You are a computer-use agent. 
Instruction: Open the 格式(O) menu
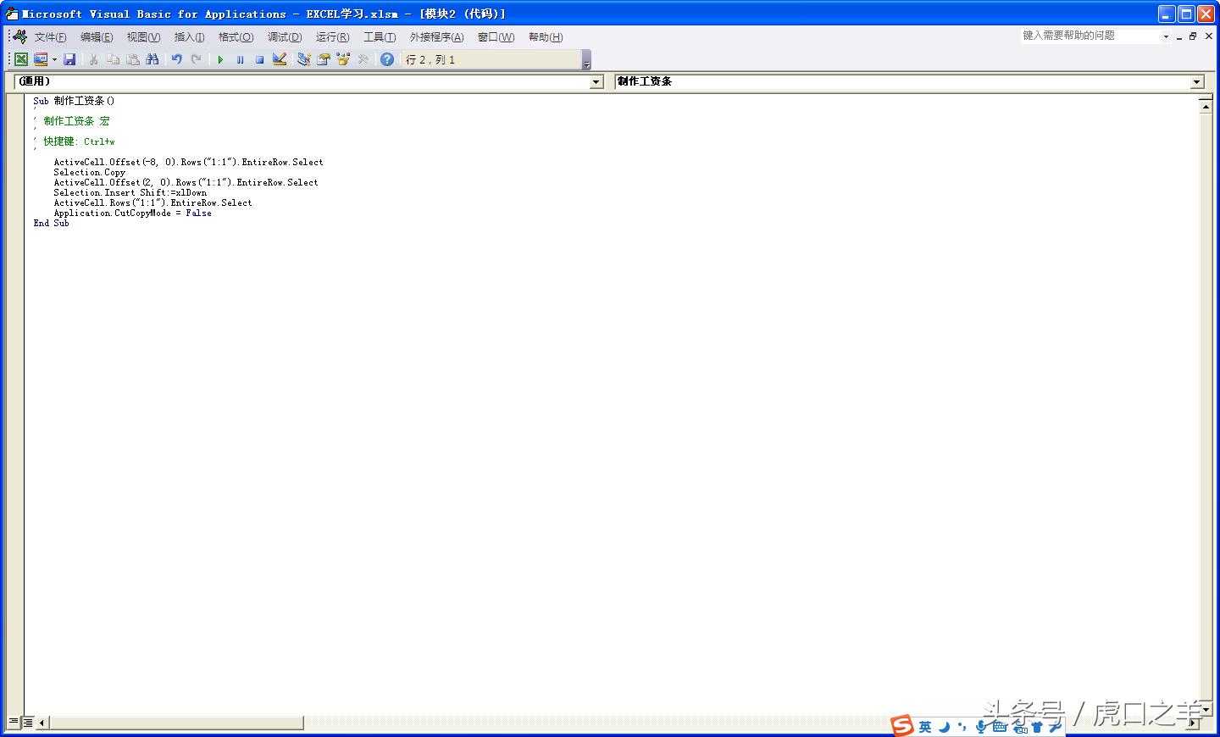point(236,37)
